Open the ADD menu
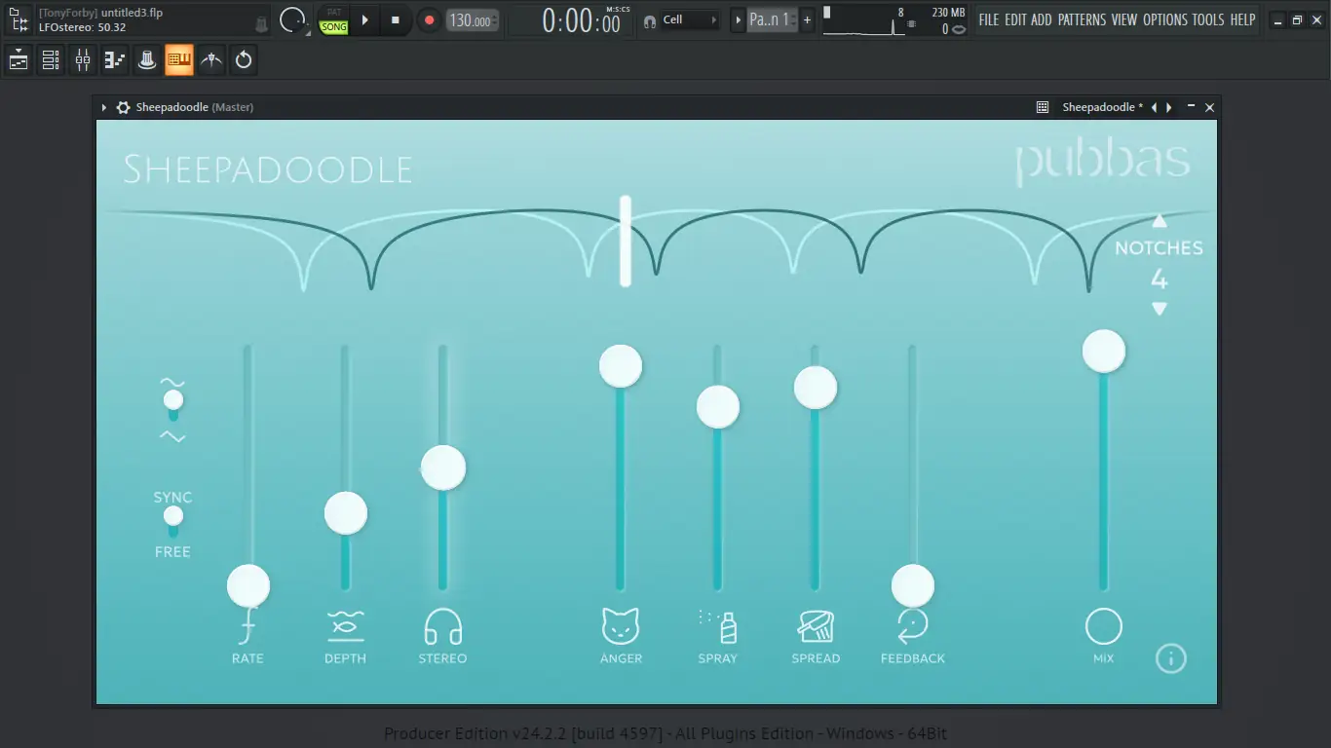Image resolution: width=1331 pixels, height=748 pixels. (x=1042, y=19)
